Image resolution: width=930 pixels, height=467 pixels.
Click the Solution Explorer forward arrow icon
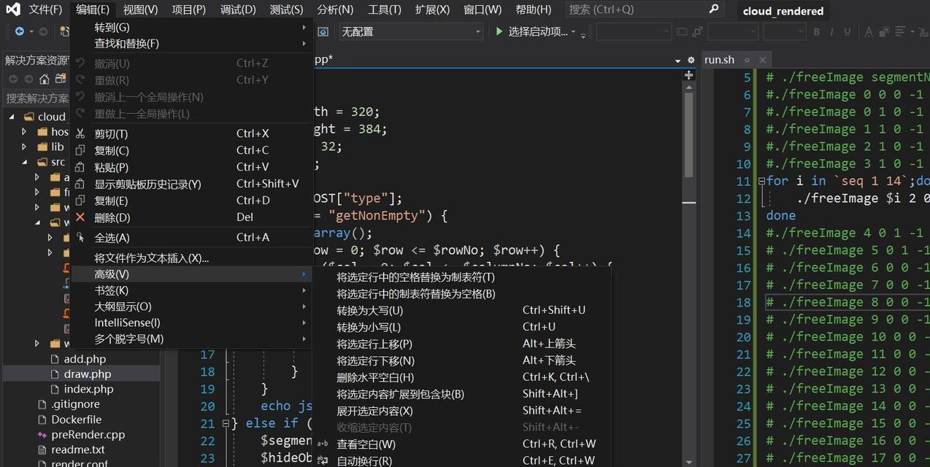pyautogui.click(x=28, y=79)
